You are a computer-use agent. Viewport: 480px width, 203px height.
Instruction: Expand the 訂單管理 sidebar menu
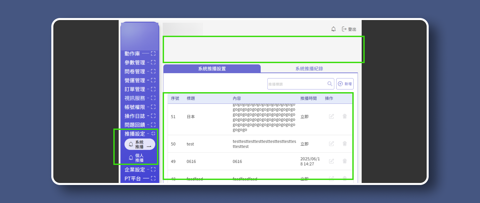[153, 89]
